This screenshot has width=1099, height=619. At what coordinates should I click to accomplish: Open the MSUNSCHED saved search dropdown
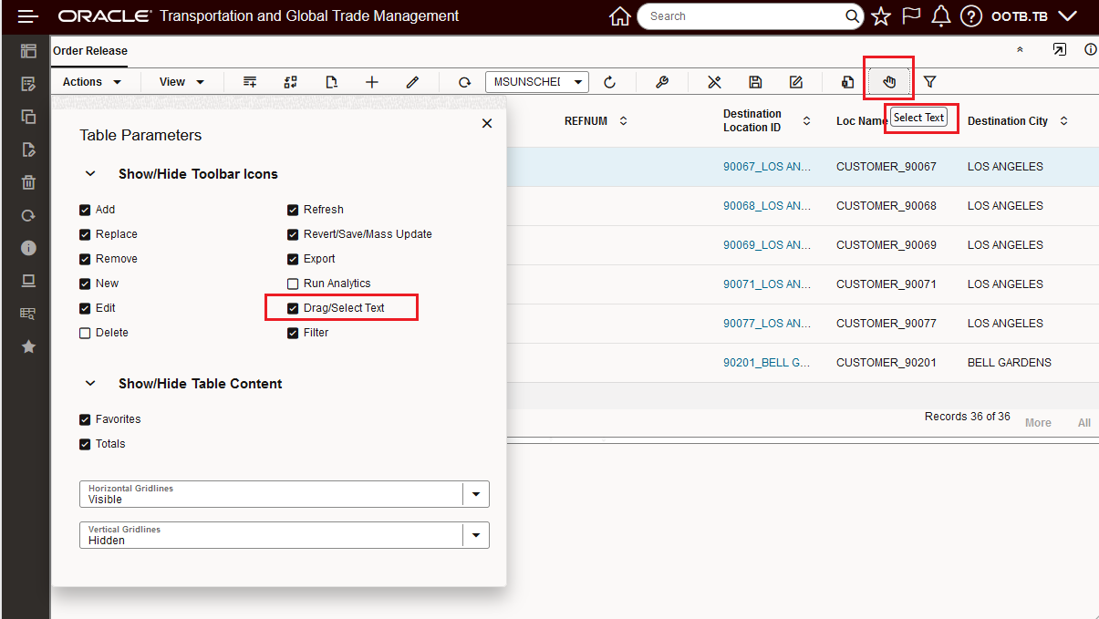[578, 81]
